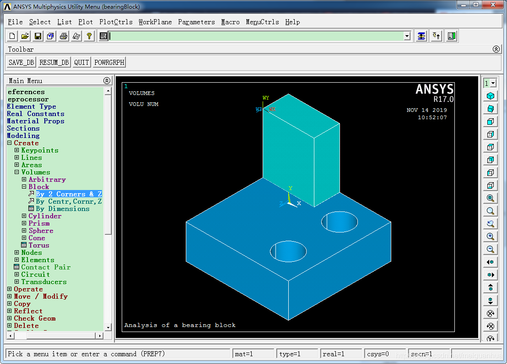Click the Main Menu scroll-up arrow
Image resolution: width=507 pixels, height=364 pixels.
coord(108,91)
